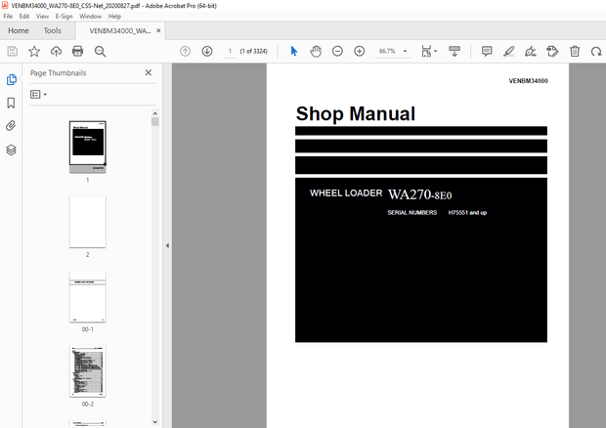Select page 00-1 thumbnail

(88, 297)
